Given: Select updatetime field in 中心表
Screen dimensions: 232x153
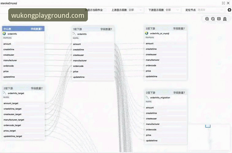Looking at the screenshot, I should [x=23, y=76].
